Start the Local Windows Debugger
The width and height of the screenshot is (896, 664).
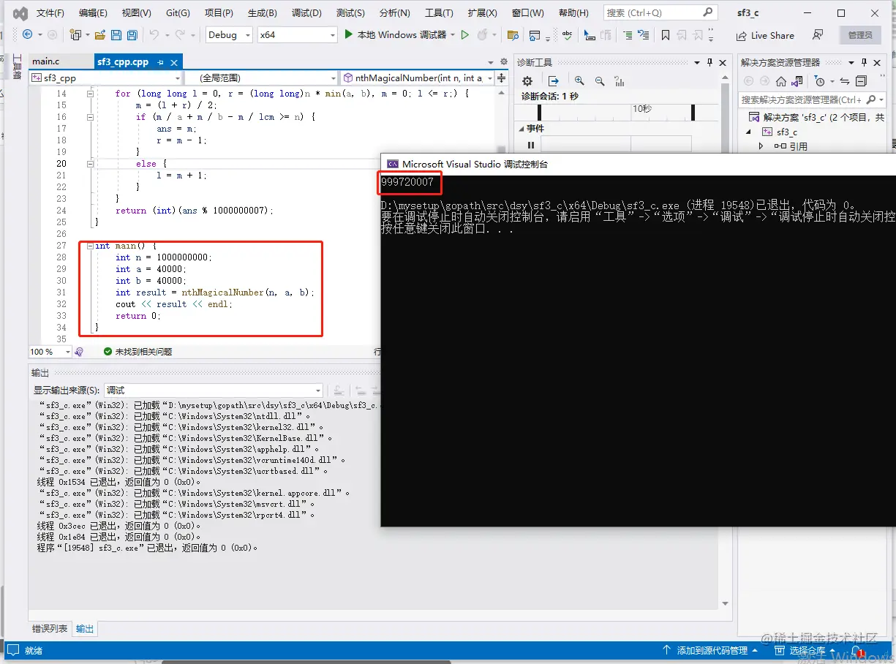(x=395, y=34)
